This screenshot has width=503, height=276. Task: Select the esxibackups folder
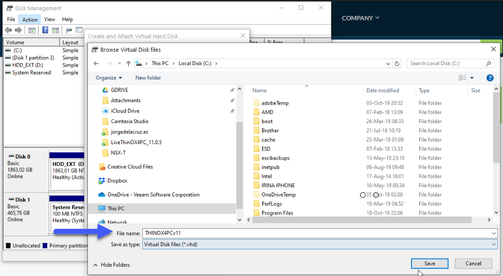pyautogui.click(x=275, y=158)
